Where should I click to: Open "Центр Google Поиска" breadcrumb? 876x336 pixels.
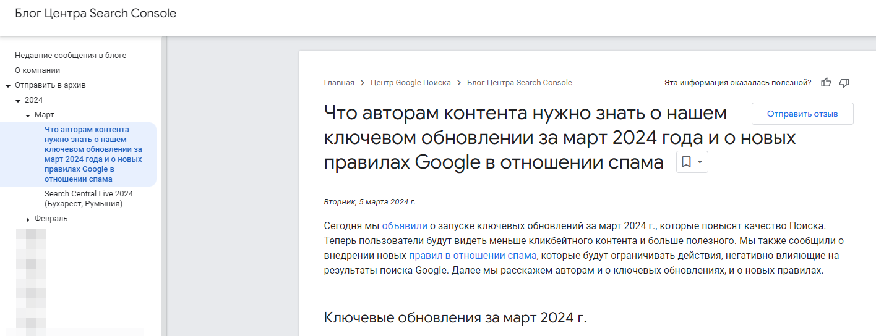point(410,83)
